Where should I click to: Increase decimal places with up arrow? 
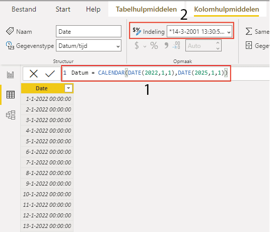pos(218,43)
